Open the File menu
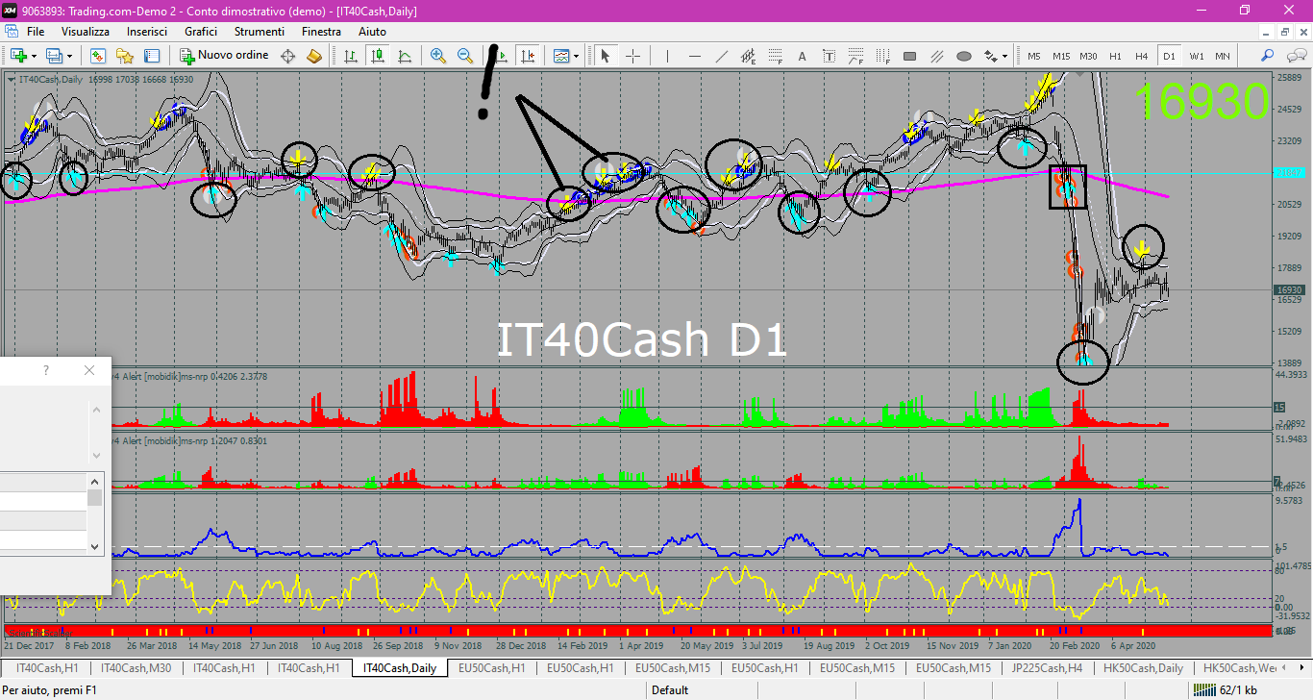This screenshot has height=700, width=1313. (x=36, y=32)
